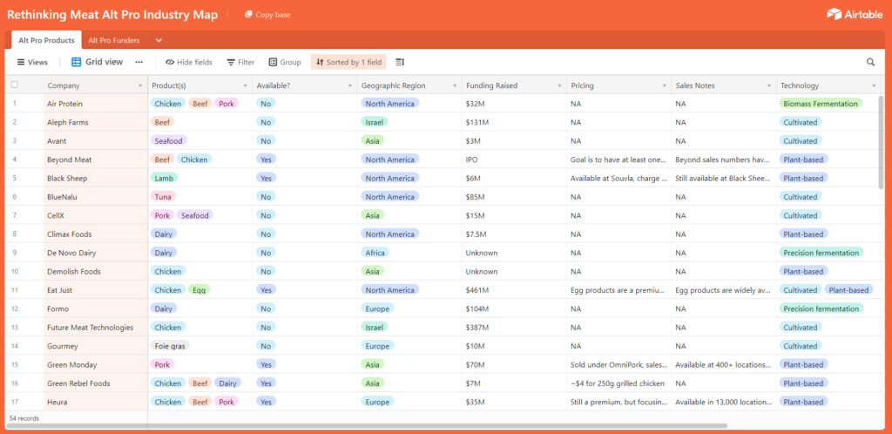The height and width of the screenshot is (434, 892).
Task: Click the Europe tag for Gourmey
Action: pyautogui.click(x=377, y=346)
